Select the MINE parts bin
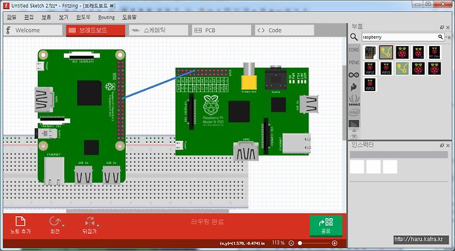This screenshot has height=251, width=455. [354, 63]
